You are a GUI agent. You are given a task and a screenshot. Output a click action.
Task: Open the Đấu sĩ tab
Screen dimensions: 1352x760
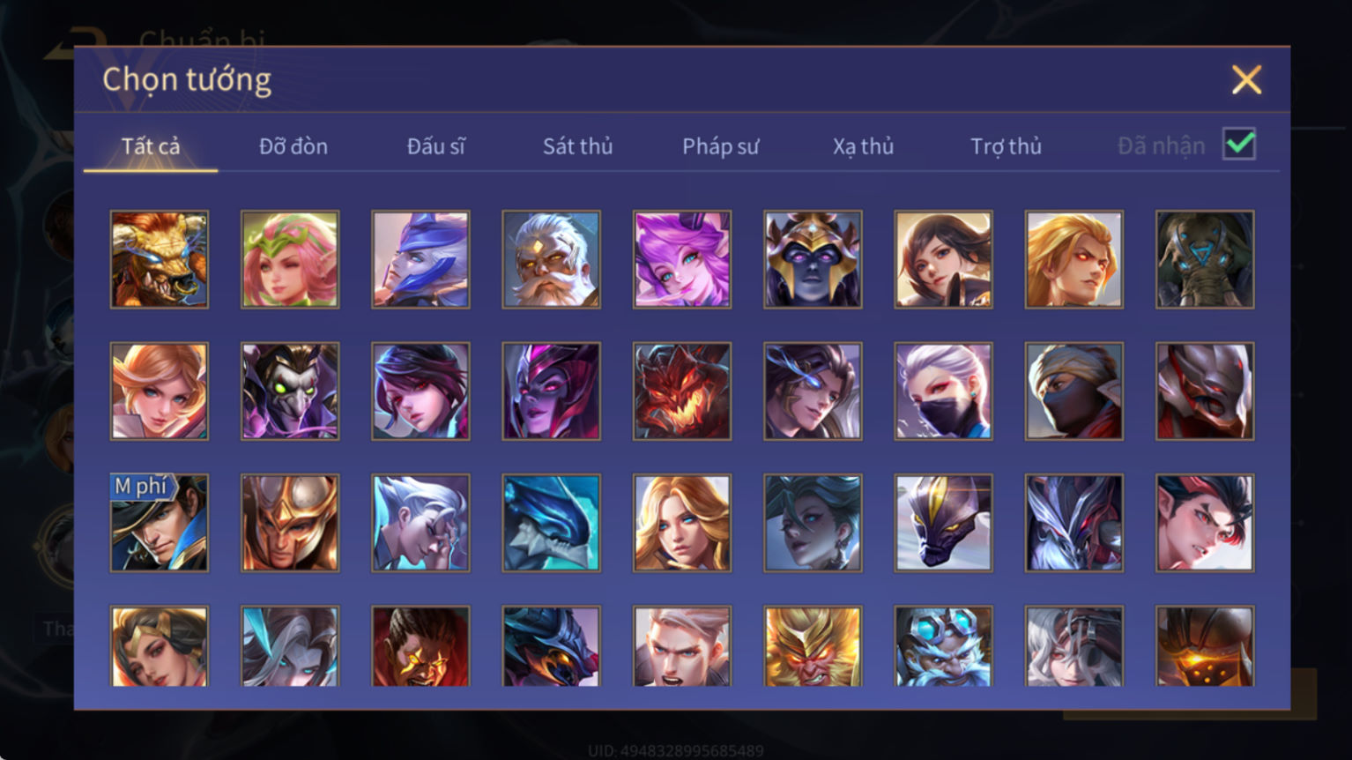[x=436, y=146]
